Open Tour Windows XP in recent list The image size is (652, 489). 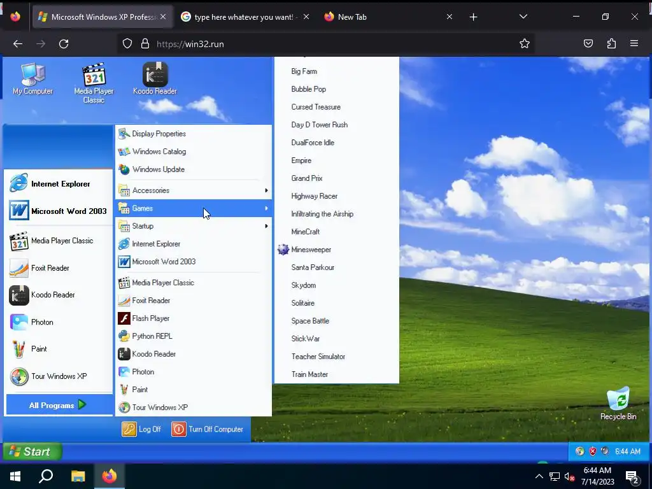pyautogui.click(x=58, y=376)
